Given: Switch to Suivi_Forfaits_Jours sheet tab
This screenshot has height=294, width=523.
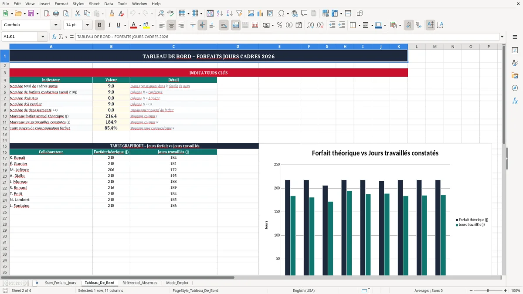Looking at the screenshot, I should click(x=61, y=283).
